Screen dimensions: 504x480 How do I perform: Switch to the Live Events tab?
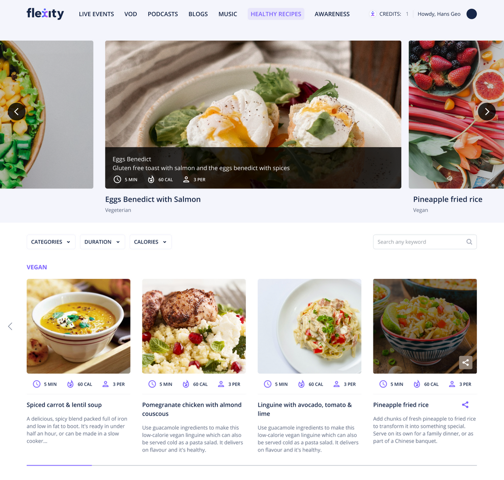point(97,14)
